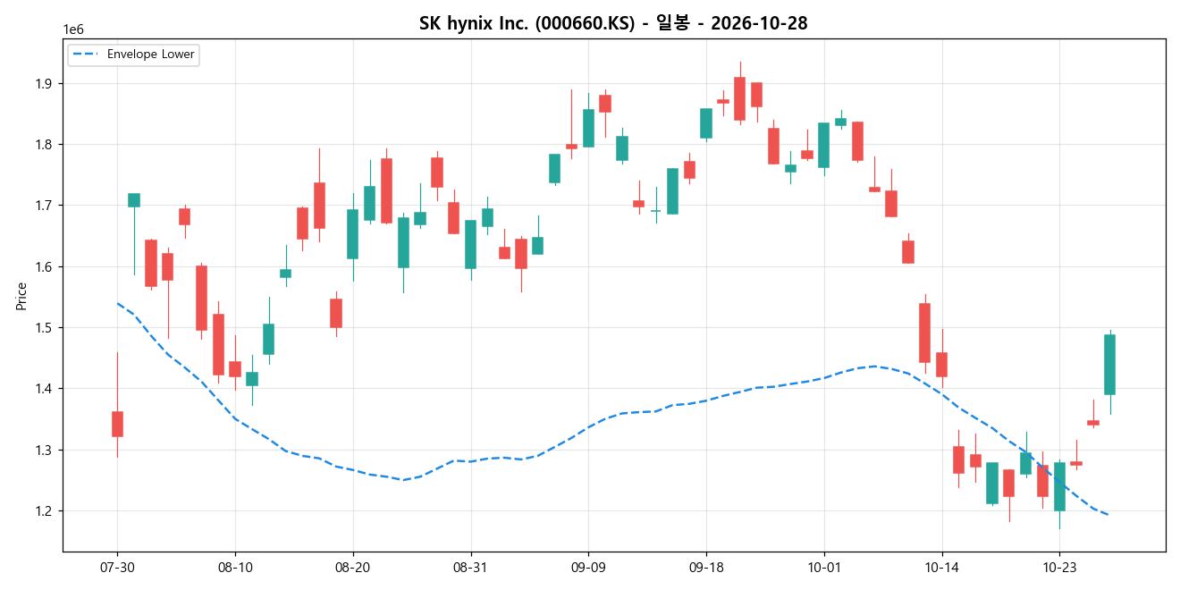This screenshot has width=1180, height=590.
Task: Click the 09-18 date tick label
Action: pyautogui.click(x=706, y=566)
